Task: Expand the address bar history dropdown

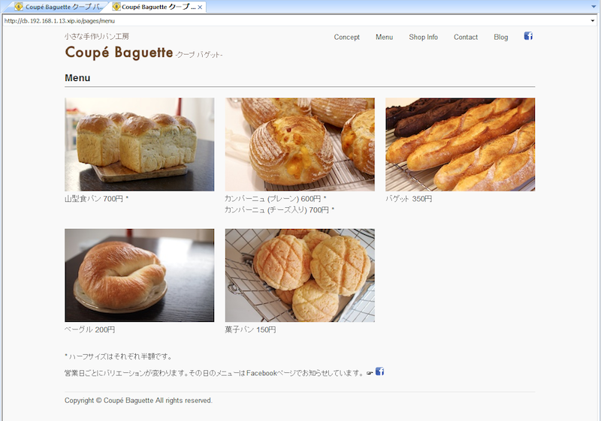Action: [593, 21]
